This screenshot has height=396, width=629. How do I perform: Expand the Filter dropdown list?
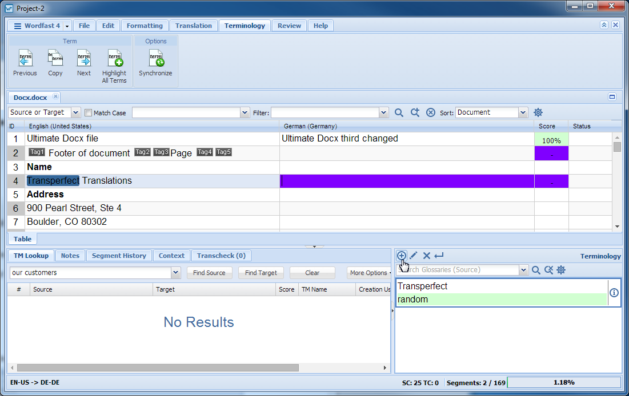point(383,112)
